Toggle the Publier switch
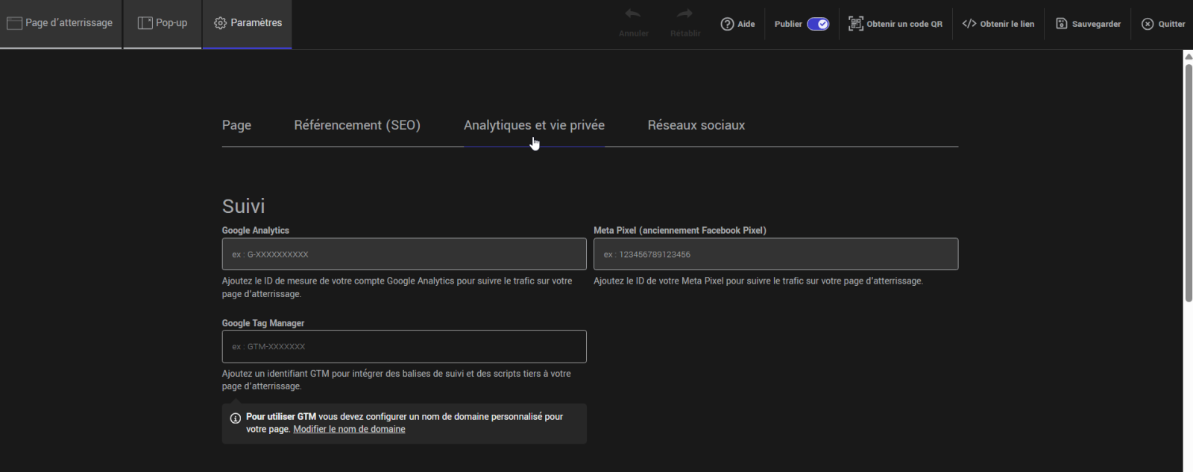Screen dimensions: 1193x472 pos(818,24)
